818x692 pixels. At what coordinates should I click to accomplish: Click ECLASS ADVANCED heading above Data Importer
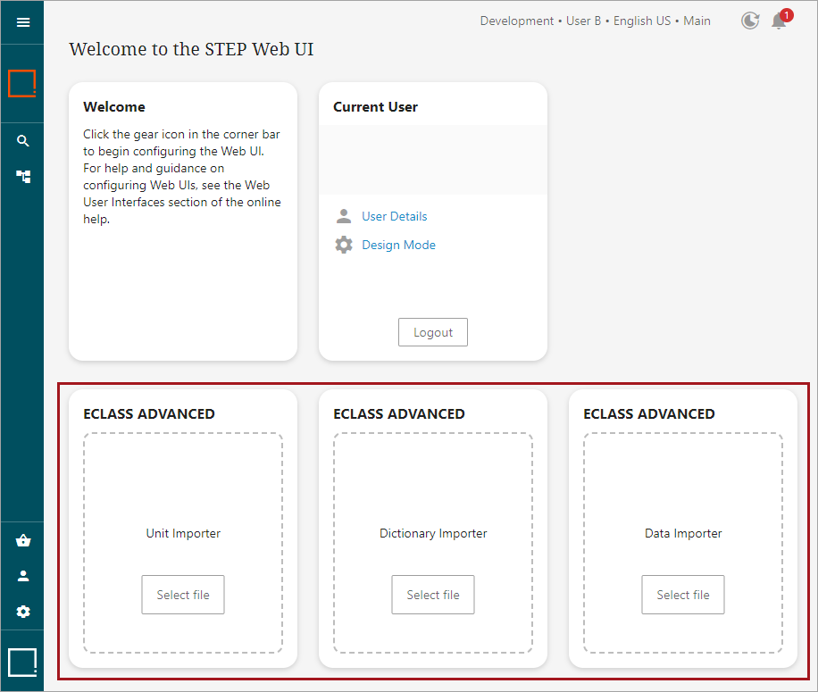click(649, 414)
